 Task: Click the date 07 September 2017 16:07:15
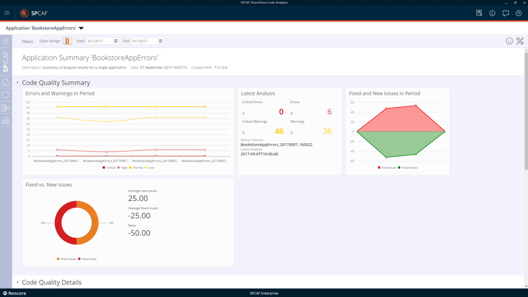(163, 68)
